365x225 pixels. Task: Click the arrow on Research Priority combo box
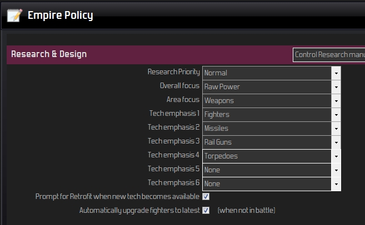(336, 73)
